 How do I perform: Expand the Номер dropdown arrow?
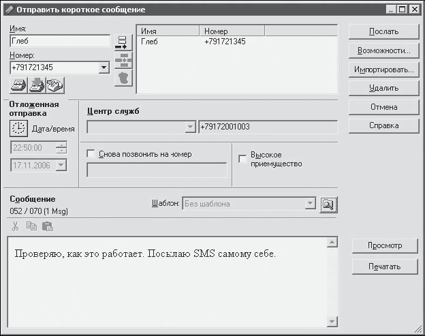click(x=104, y=67)
